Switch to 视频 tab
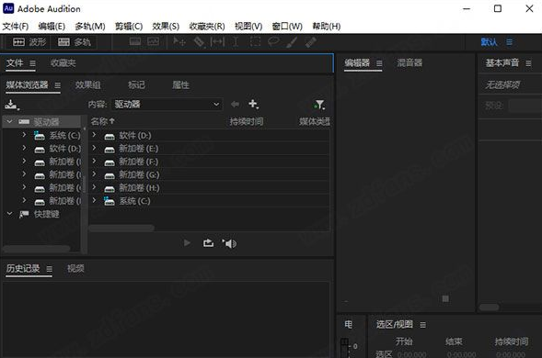The height and width of the screenshot is (358, 542). 75,268
